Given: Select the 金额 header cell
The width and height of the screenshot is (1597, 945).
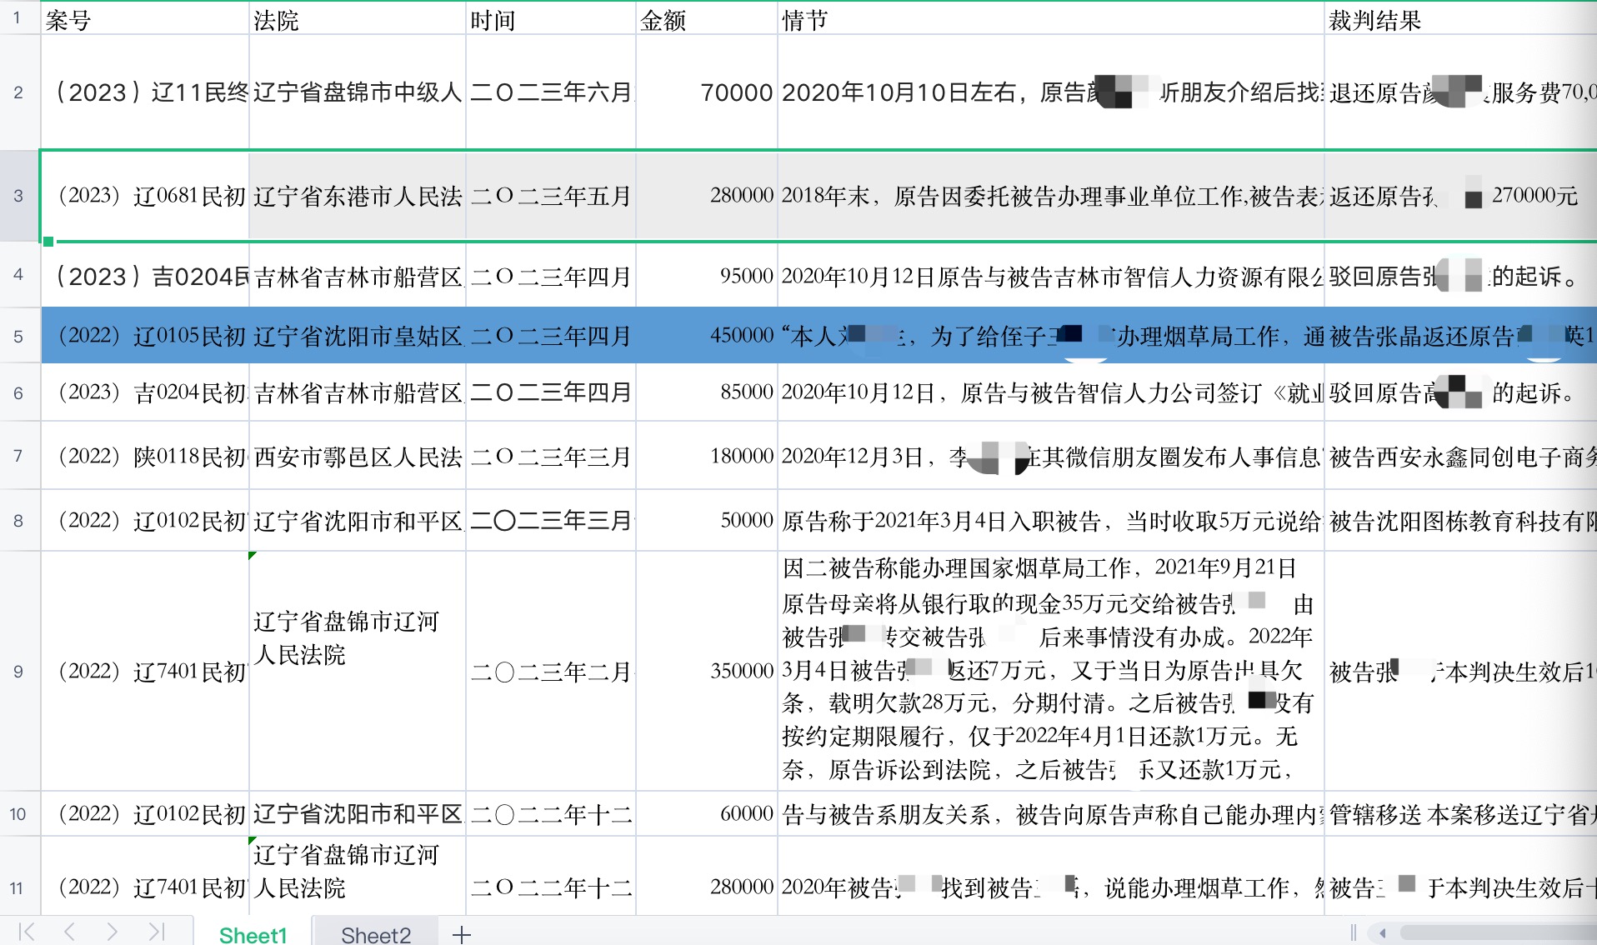Looking at the screenshot, I should 706,20.
